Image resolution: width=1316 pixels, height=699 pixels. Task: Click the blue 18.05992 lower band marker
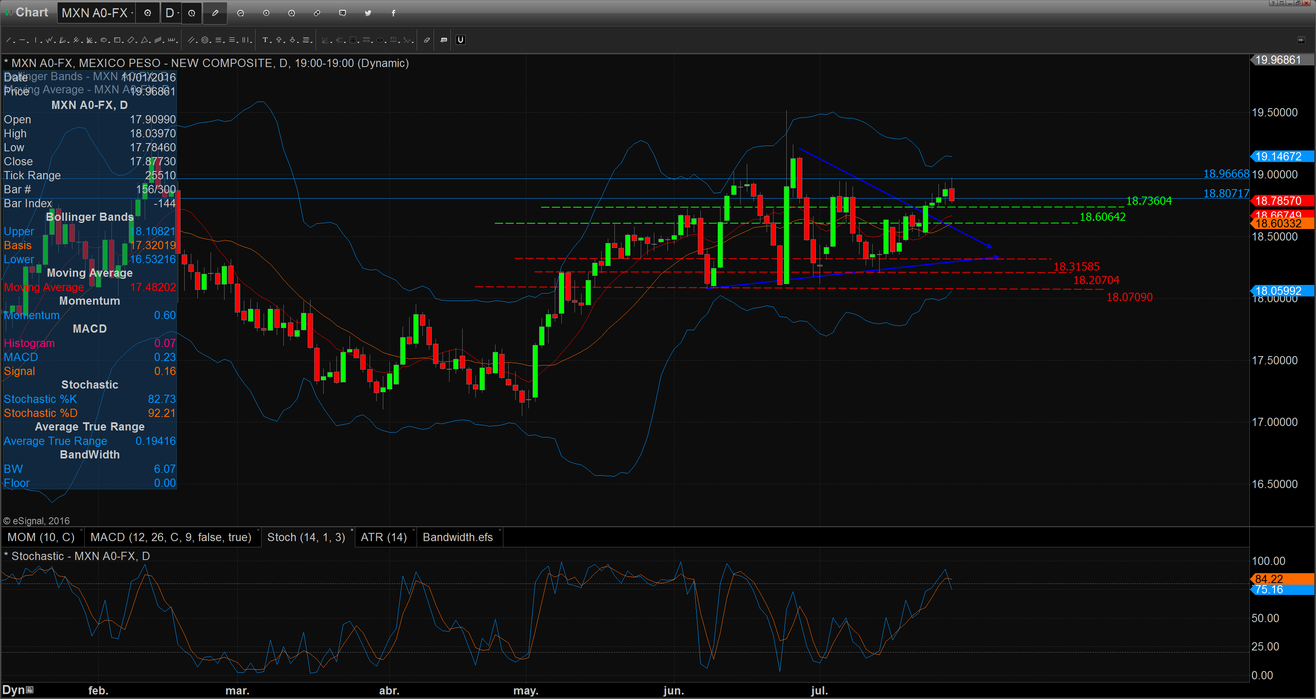[x=1282, y=291]
